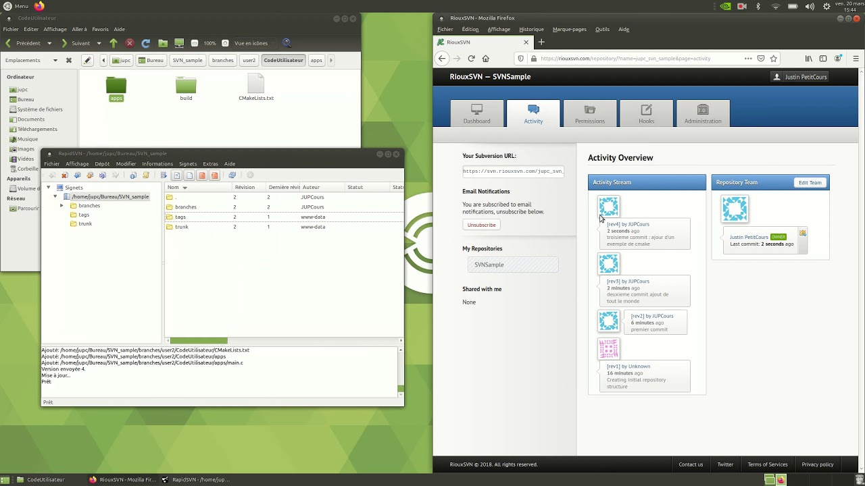The image size is (865, 486).
Task: Open the Précédent history dropdown arrow
Action: [x=49, y=43]
